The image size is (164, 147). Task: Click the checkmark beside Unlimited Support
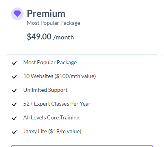tap(14, 91)
